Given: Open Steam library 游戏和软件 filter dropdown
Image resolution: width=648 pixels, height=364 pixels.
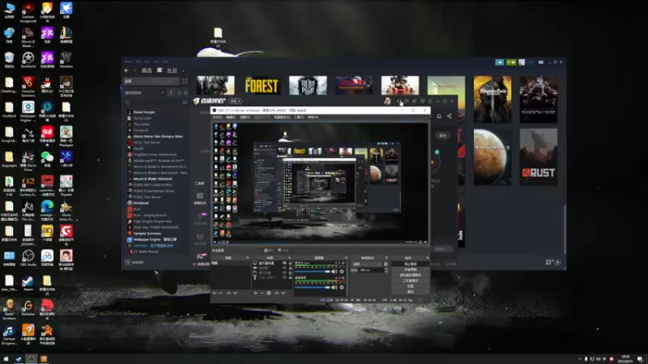Looking at the screenshot, I should pyautogui.click(x=144, y=92).
